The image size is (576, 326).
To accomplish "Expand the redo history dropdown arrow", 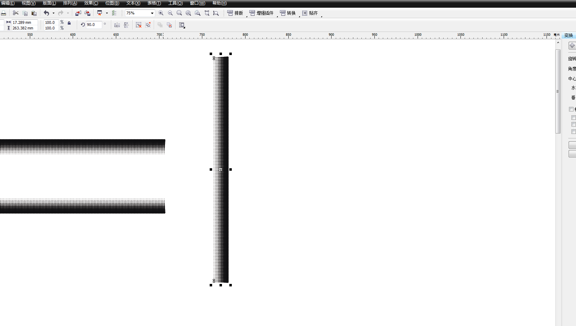I will tap(68, 13).
